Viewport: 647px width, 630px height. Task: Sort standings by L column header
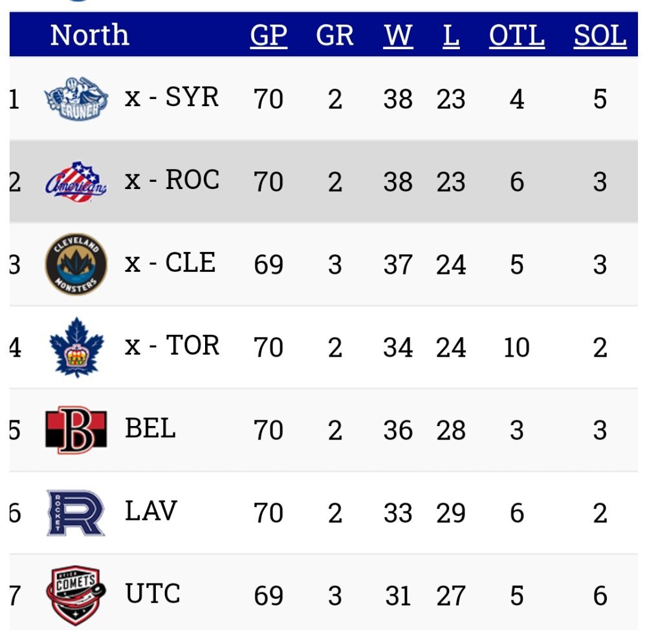point(451,36)
